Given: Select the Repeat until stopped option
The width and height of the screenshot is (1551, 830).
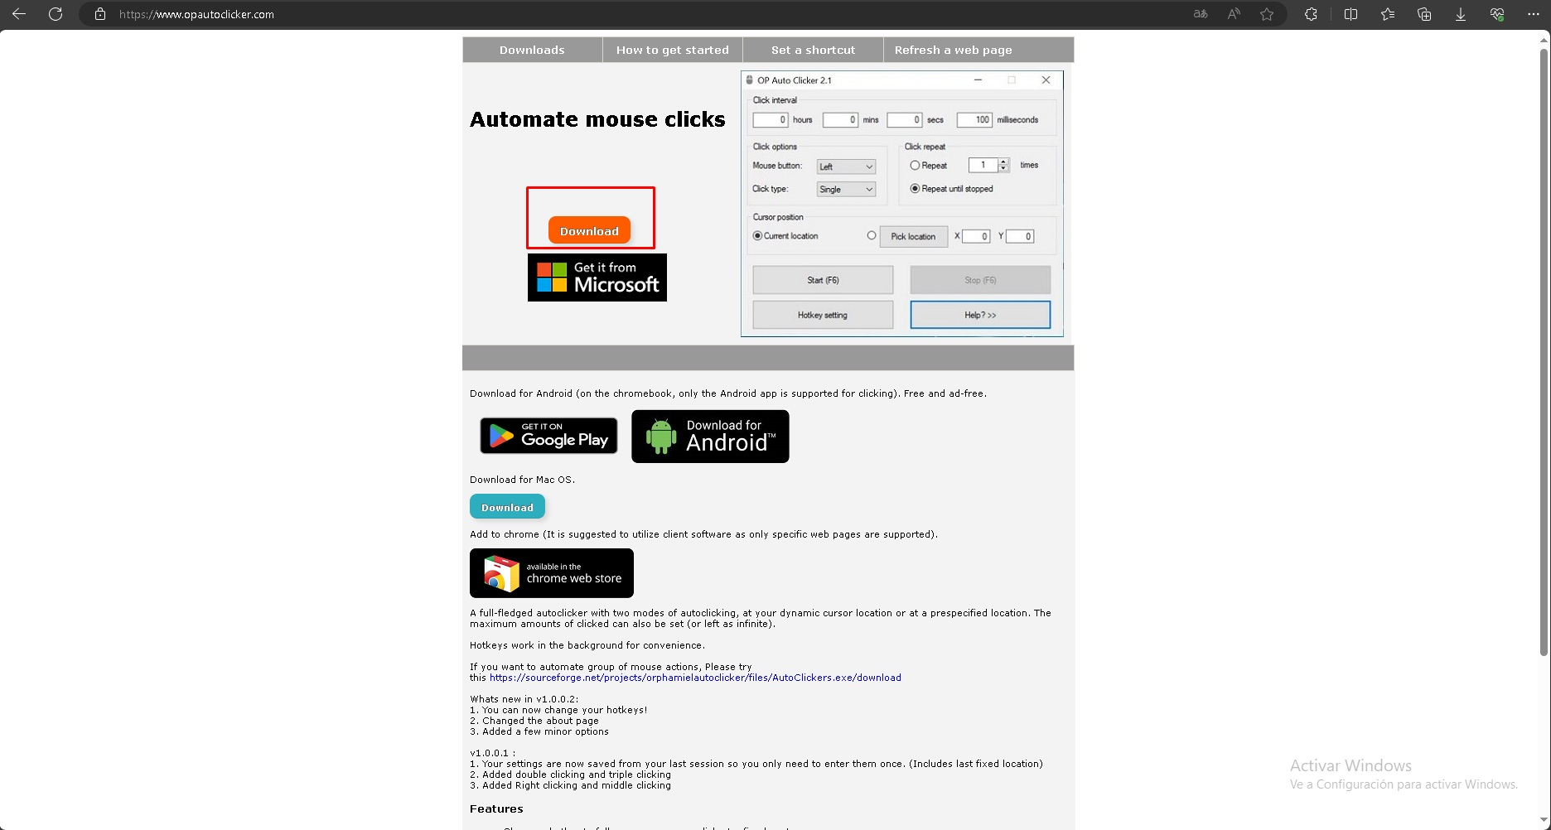Looking at the screenshot, I should (x=915, y=189).
